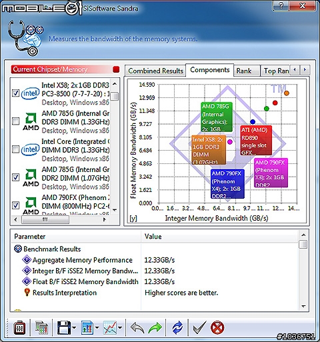Click the chipset list horizontal scrollbar thumb
The height and width of the screenshot is (342, 320).
45,219
